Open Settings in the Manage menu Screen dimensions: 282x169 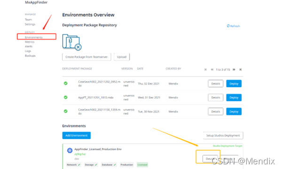pos(30,24)
